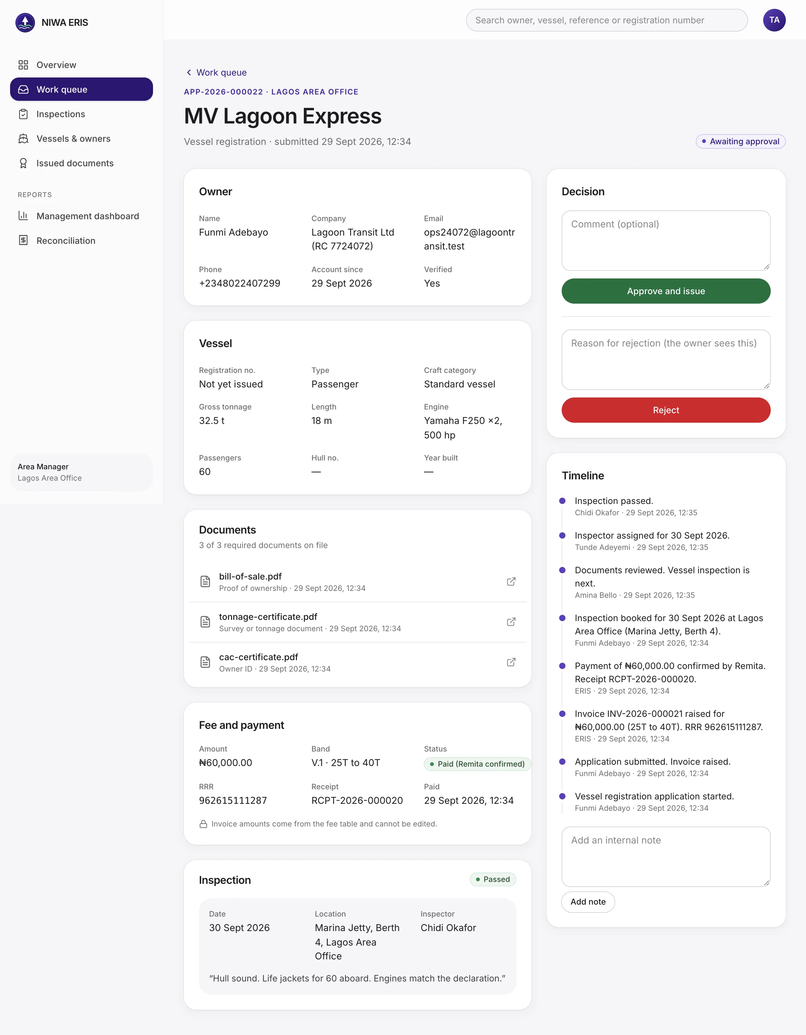The width and height of the screenshot is (806, 1035).
Task: Select Work queue in the sidebar
Action: point(82,89)
